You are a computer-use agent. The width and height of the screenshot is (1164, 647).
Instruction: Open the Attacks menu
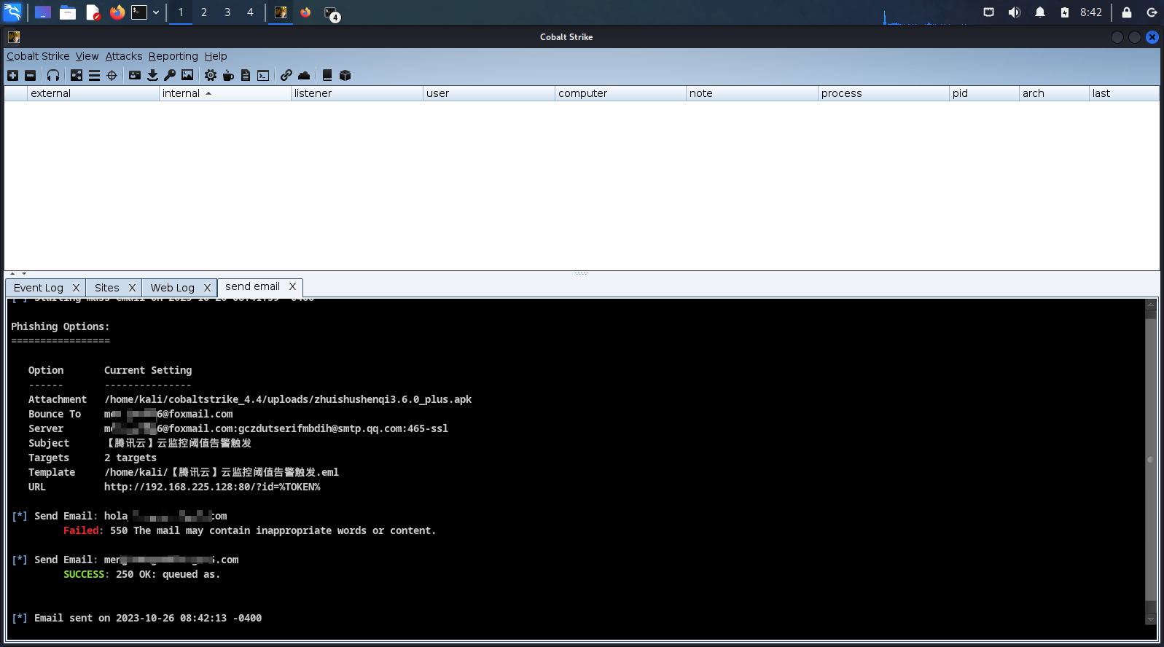click(x=124, y=56)
